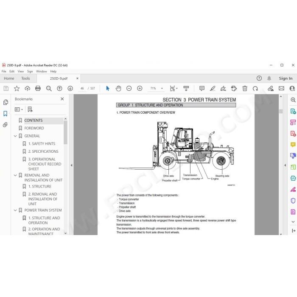This screenshot has width=297, height=297.
Task: Click the Save file icon
Action: 6,88
